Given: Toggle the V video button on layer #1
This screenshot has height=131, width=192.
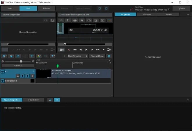Looking at the screenshot, I should [x=23, y=76].
